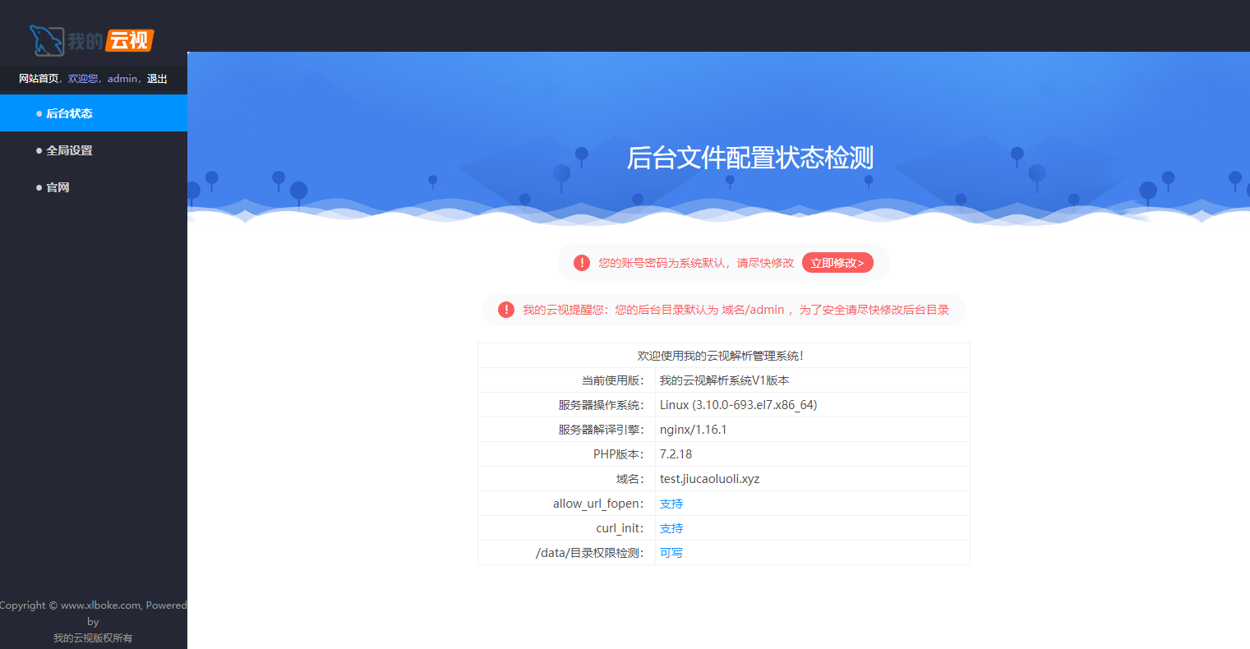Click the Copyright www.xlboke.com footer text

tap(93, 613)
